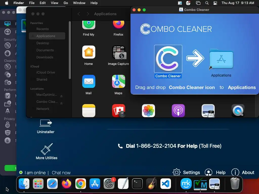Viewport: 259px width, 194px height.
Task: Select Recents in Finder sidebar
Action: tap(47, 29)
